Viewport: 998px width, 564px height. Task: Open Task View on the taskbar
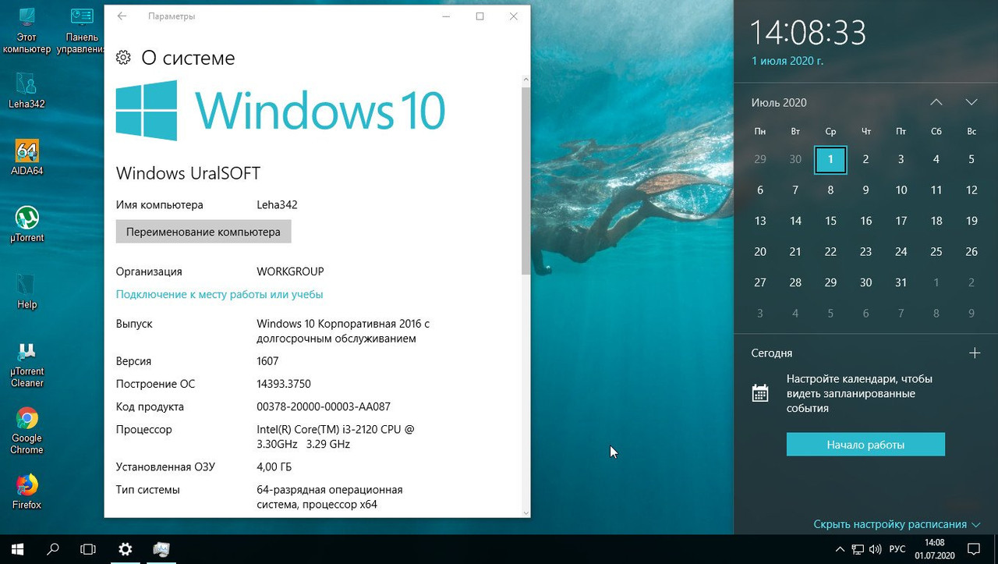click(x=88, y=549)
